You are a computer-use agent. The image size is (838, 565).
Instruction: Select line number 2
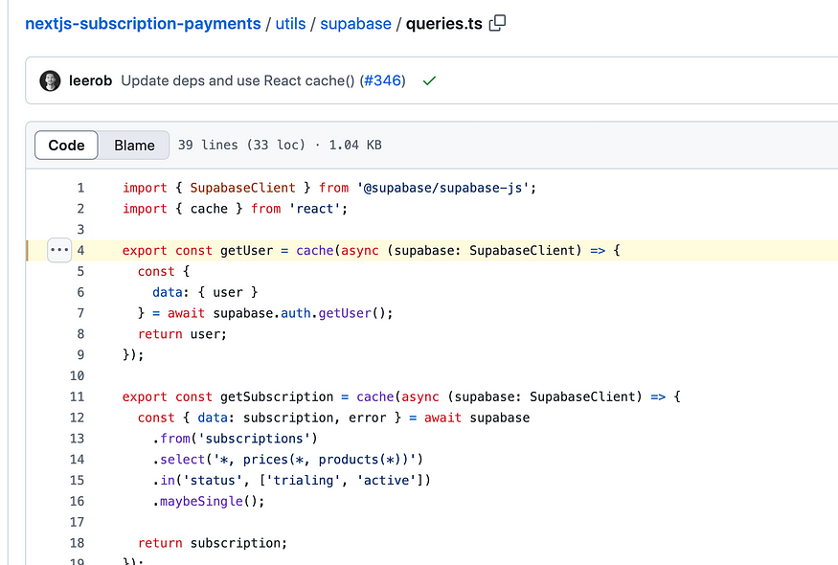[80, 209]
